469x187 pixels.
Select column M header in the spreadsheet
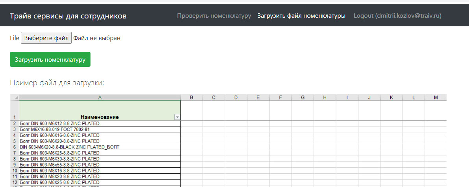point(436,97)
